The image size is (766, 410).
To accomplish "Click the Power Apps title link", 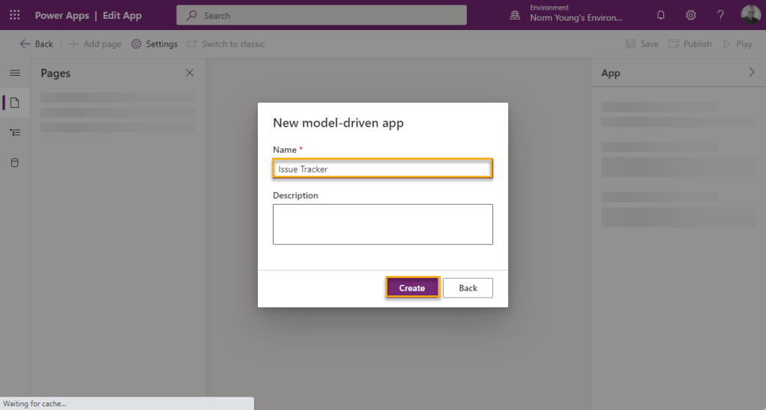I will 62,15.
